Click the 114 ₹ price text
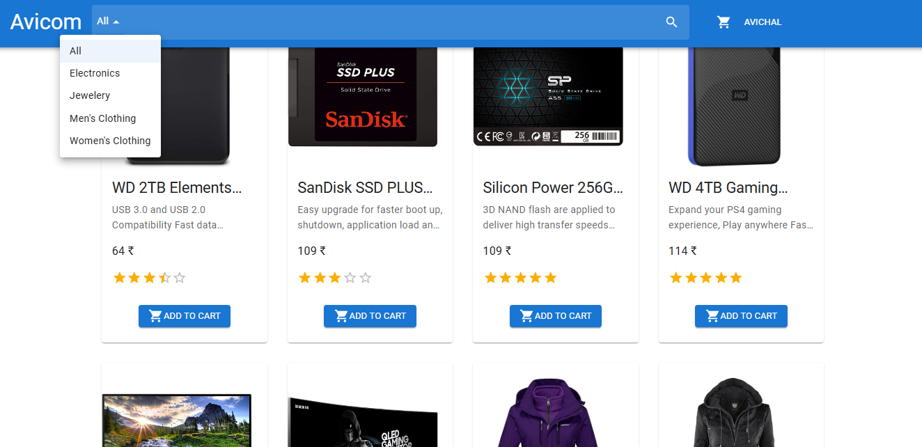 click(x=682, y=251)
